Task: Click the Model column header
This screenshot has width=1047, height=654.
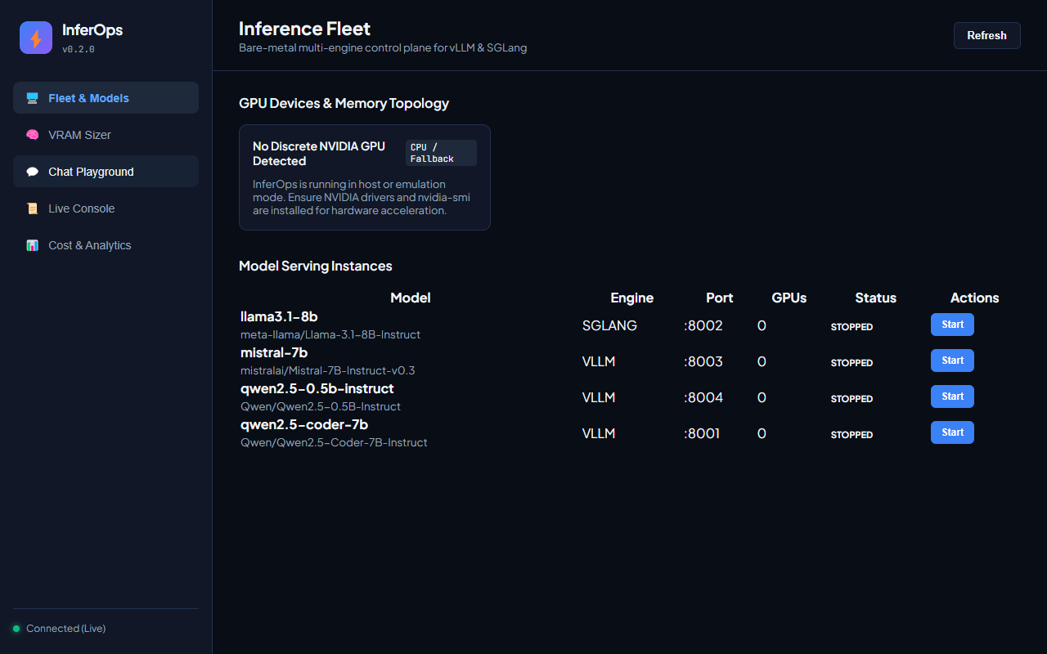Action: coord(411,298)
